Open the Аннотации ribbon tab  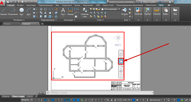[31, 5]
